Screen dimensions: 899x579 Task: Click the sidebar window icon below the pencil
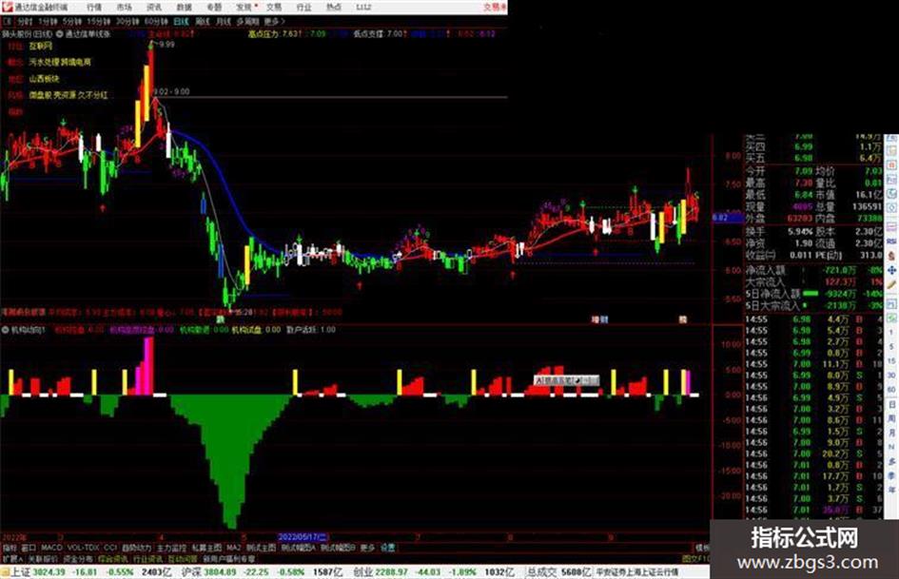coord(891,302)
